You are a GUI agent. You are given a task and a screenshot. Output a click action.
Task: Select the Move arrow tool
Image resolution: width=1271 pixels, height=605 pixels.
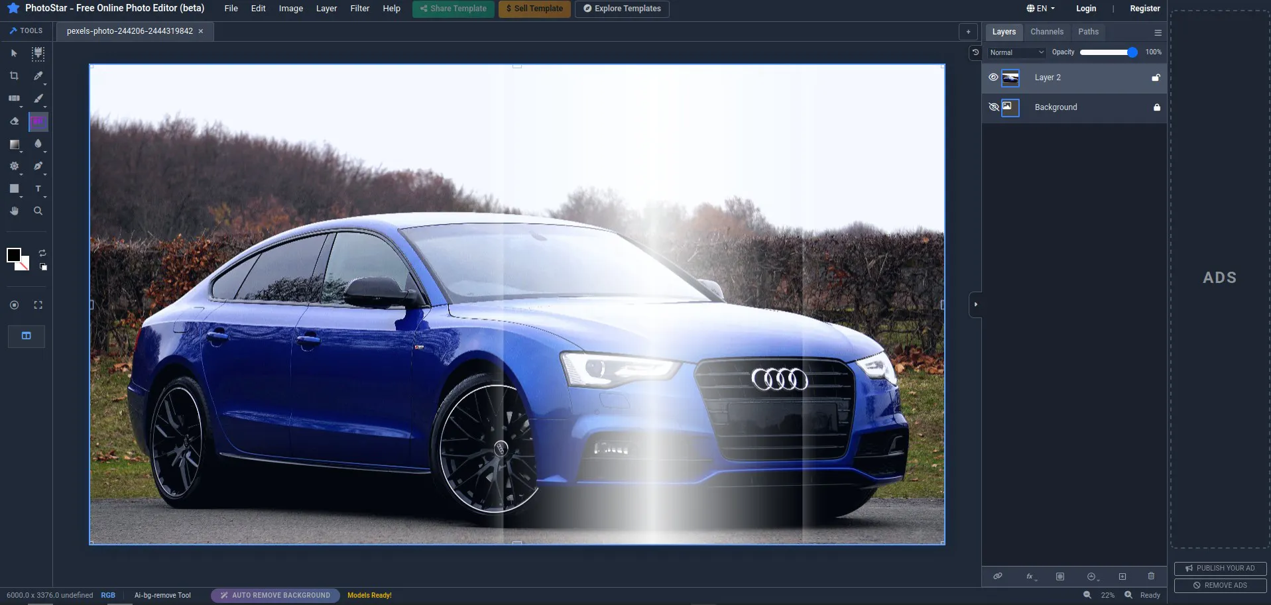coord(14,53)
